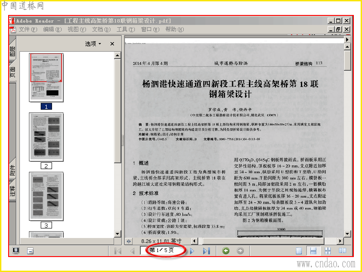
Task: Click the heading 2 技术标准
Action: (145, 194)
